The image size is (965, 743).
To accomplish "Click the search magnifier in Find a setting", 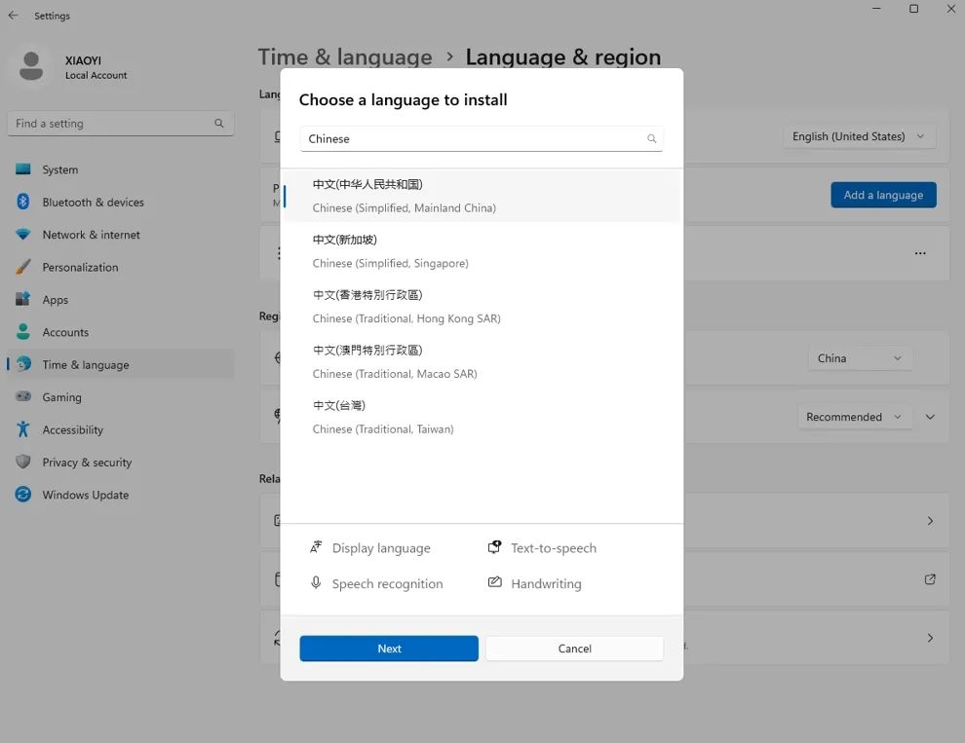I will (x=218, y=123).
